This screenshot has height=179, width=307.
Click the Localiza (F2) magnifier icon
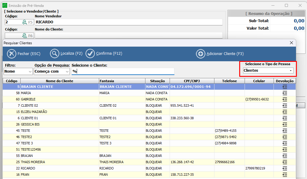(x=55, y=54)
